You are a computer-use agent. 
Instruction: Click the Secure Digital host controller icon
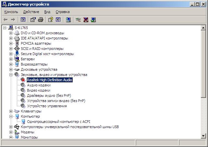click(17, 54)
